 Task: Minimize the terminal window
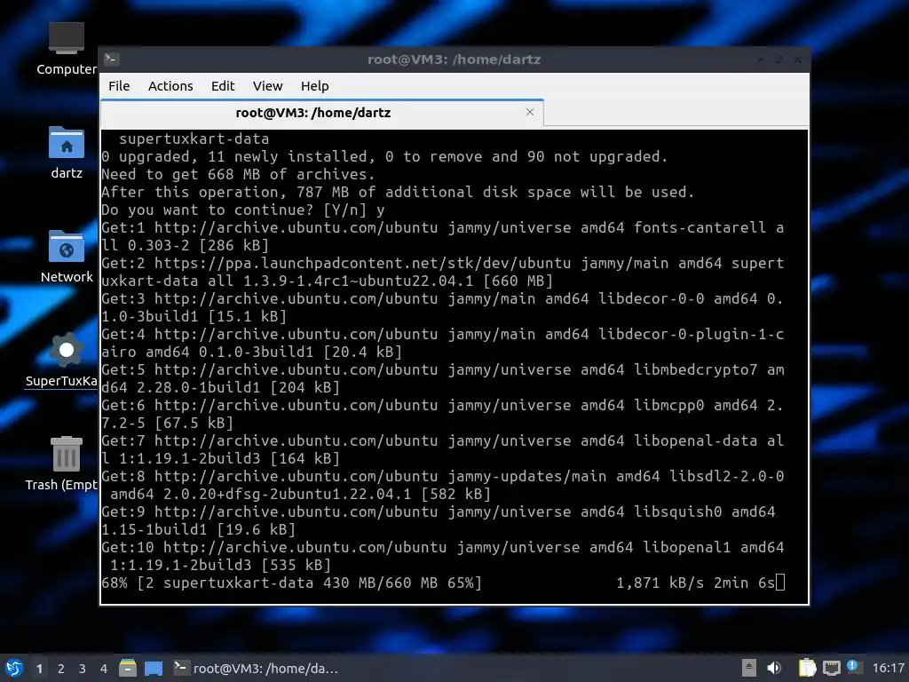[760, 59]
